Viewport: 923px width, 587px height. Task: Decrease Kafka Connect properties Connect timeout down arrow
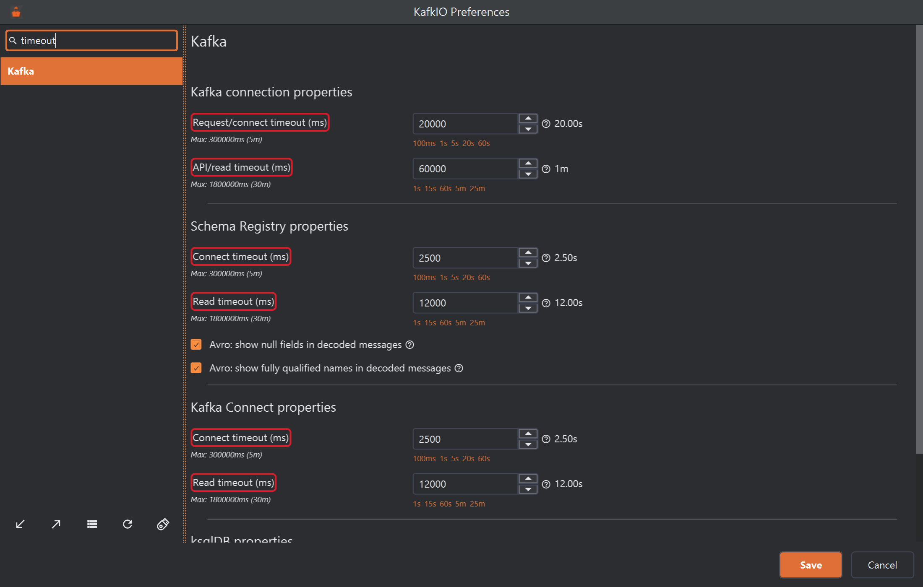pos(528,444)
